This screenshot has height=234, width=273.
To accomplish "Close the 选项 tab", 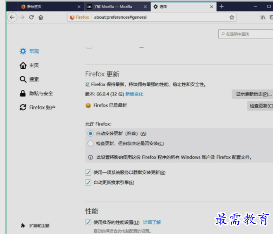I will [212, 7].
